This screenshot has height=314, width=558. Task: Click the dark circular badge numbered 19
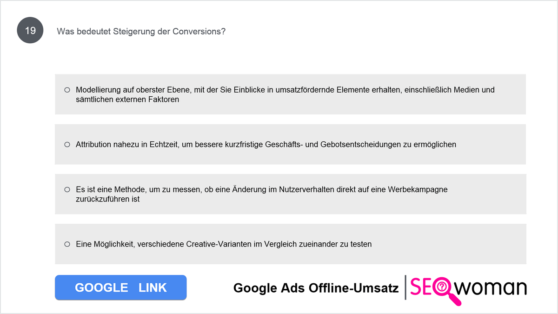[30, 31]
